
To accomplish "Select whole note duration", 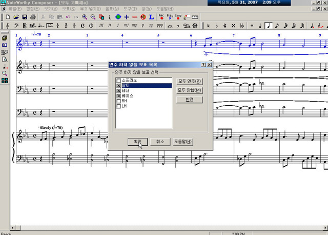I will [x=252, y=26].
